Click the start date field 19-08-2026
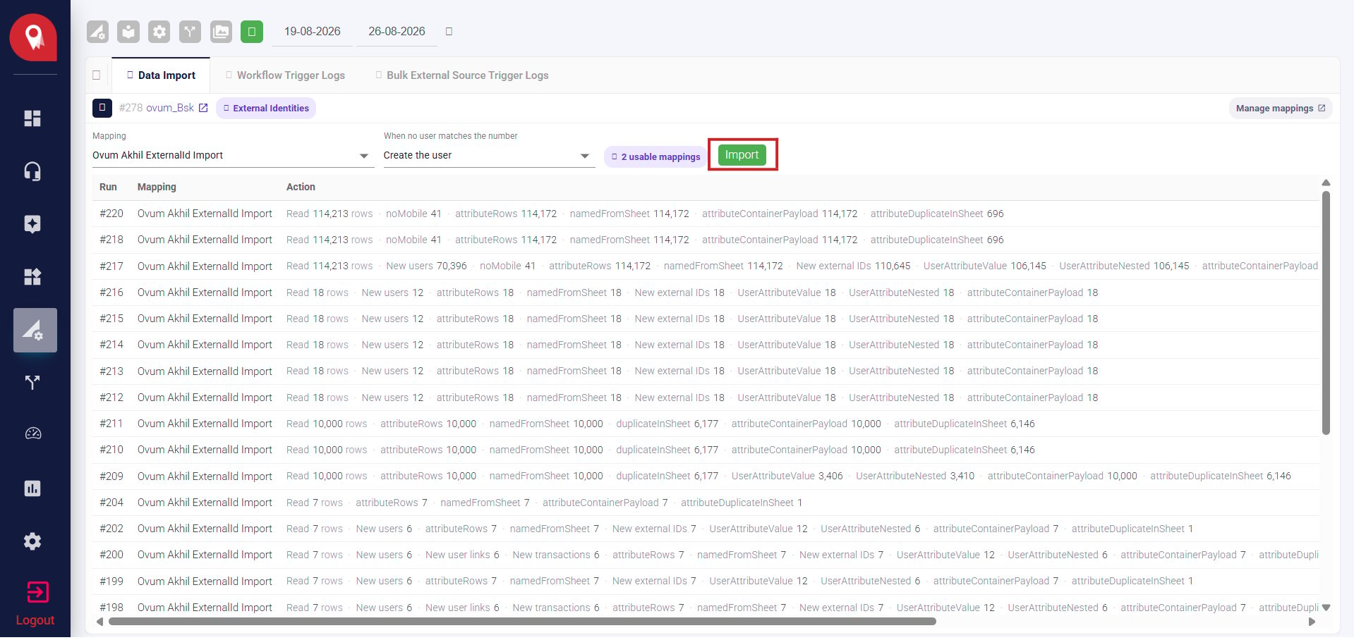Screen dimensions: 1354x640 point(312,32)
